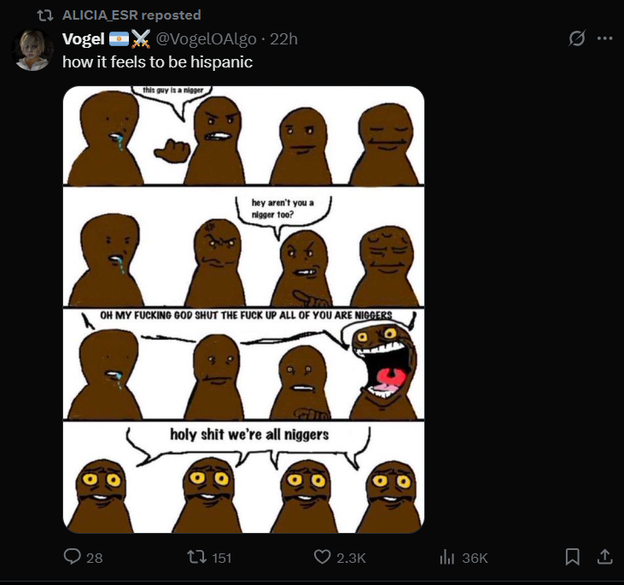Click the crossed swords emoji by the name
The height and width of the screenshot is (585, 624).
pyautogui.click(x=141, y=38)
